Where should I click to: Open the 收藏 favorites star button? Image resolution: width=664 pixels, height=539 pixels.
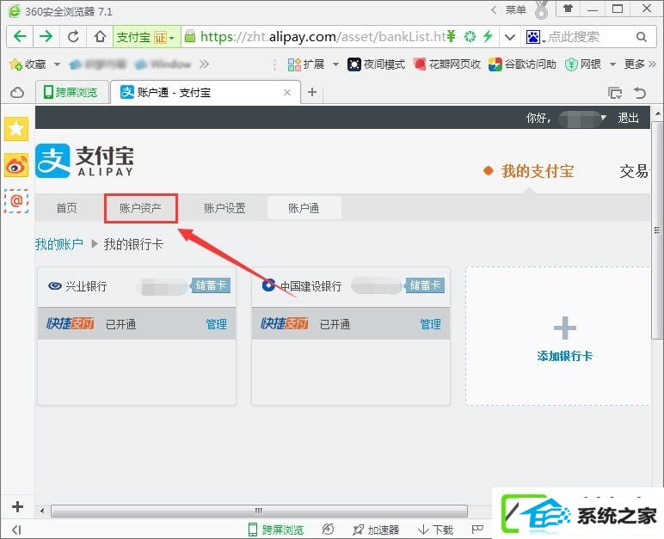[x=28, y=64]
